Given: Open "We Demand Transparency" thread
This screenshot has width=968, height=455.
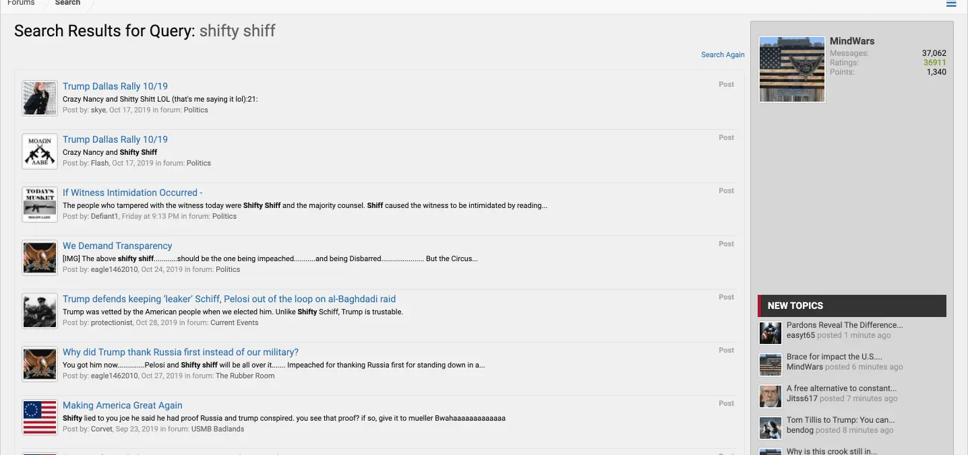Looking at the screenshot, I should [117, 246].
